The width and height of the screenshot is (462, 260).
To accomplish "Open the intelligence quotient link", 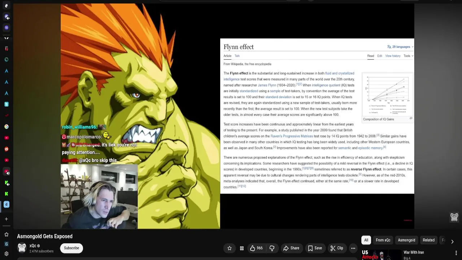I will tap(326, 85).
